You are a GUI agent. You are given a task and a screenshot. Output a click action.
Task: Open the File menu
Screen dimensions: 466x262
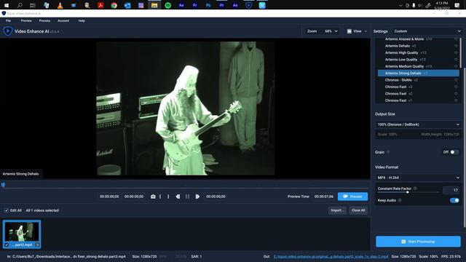(8, 21)
